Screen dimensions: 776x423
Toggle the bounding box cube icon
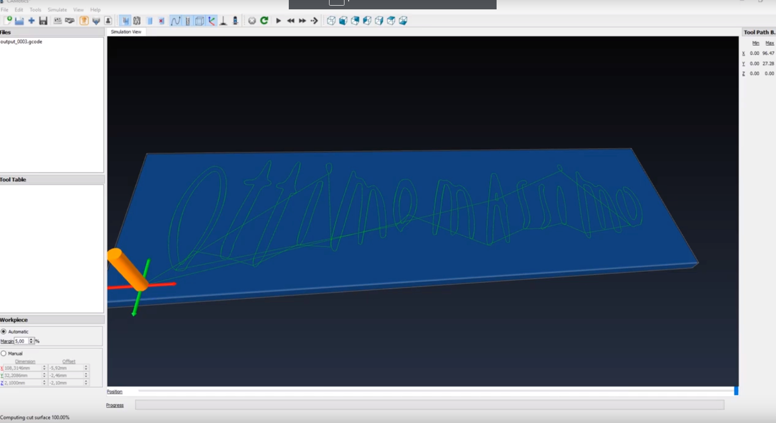(x=199, y=21)
